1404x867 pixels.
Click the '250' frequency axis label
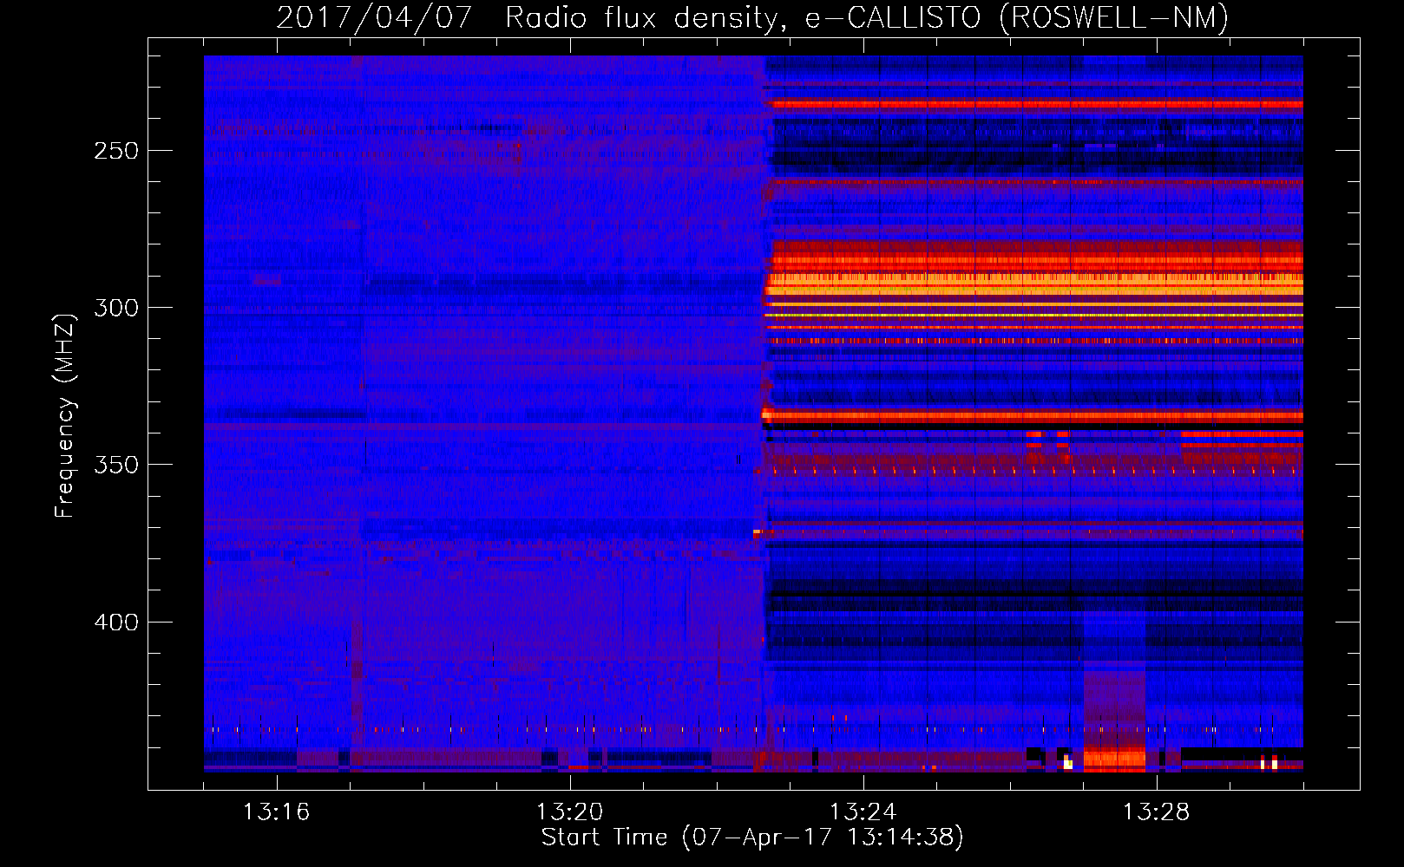point(116,151)
